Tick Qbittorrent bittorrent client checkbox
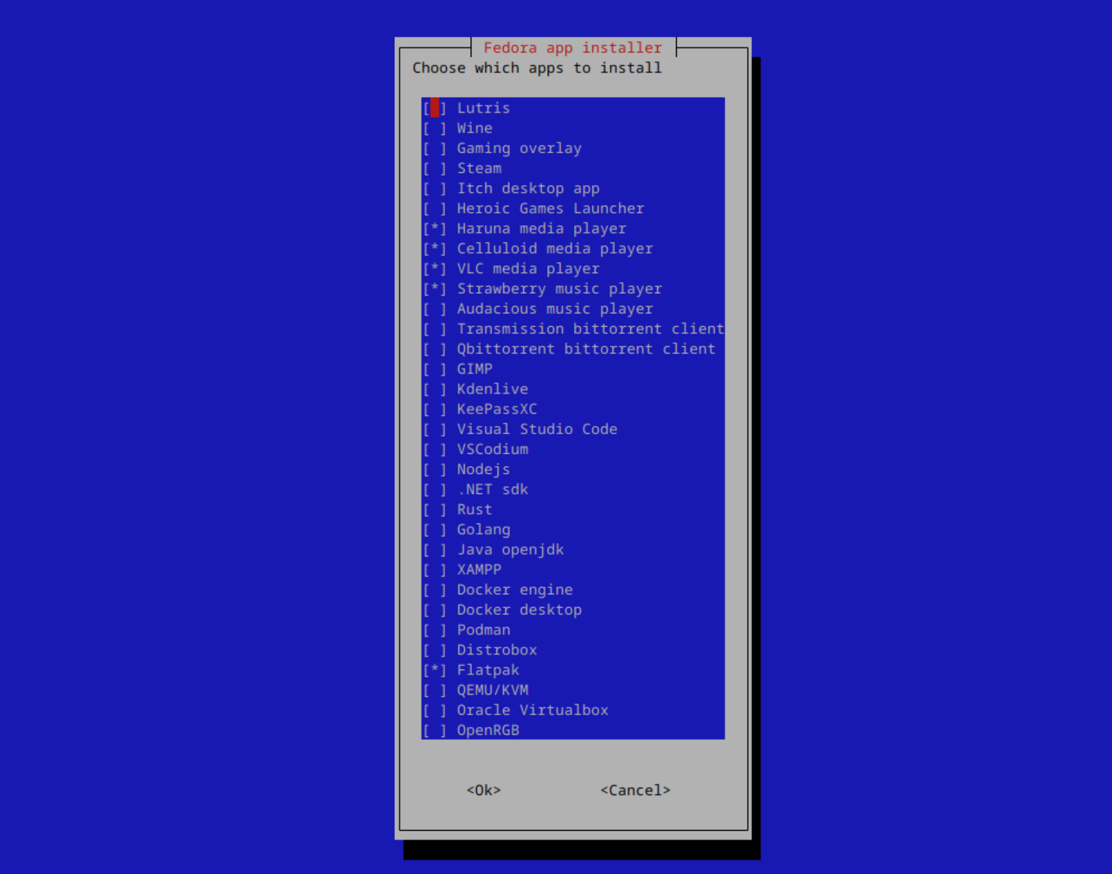 (x=435, y=349)
